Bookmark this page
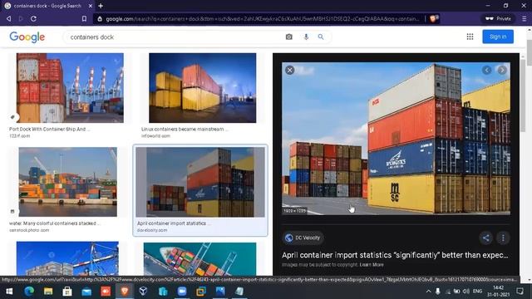Image resolution: width=532 pixels, height=299 pixels. click(84, 19)
